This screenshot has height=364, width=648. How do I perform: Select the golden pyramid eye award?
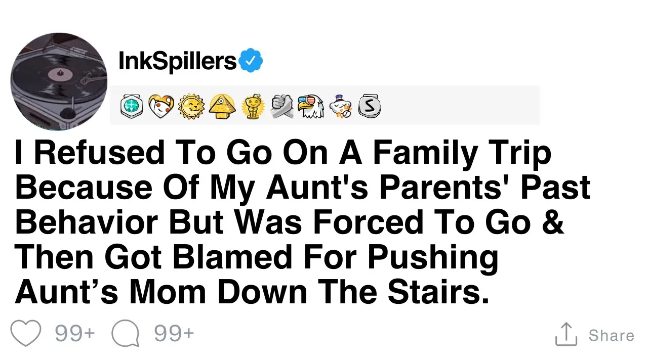coord(222,106)
